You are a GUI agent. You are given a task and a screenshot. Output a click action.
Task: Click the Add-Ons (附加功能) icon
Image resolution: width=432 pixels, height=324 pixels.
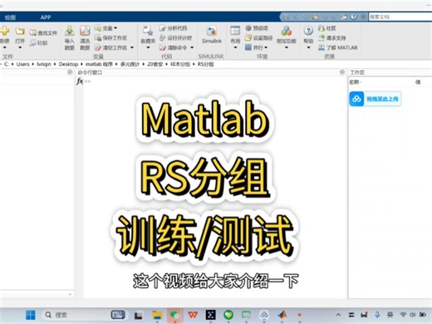pos(287,31)
